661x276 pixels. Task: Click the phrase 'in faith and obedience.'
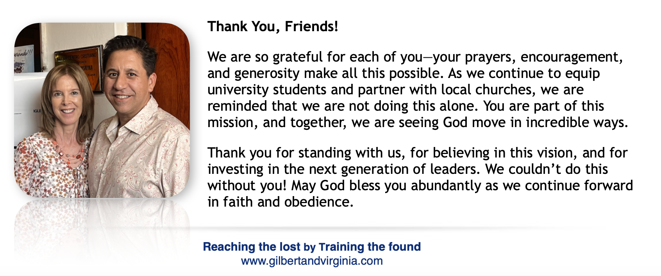280,202
